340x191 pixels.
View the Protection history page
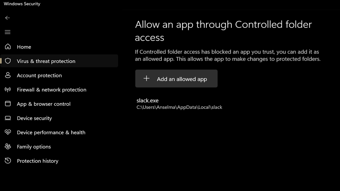[x=37, y=161]
